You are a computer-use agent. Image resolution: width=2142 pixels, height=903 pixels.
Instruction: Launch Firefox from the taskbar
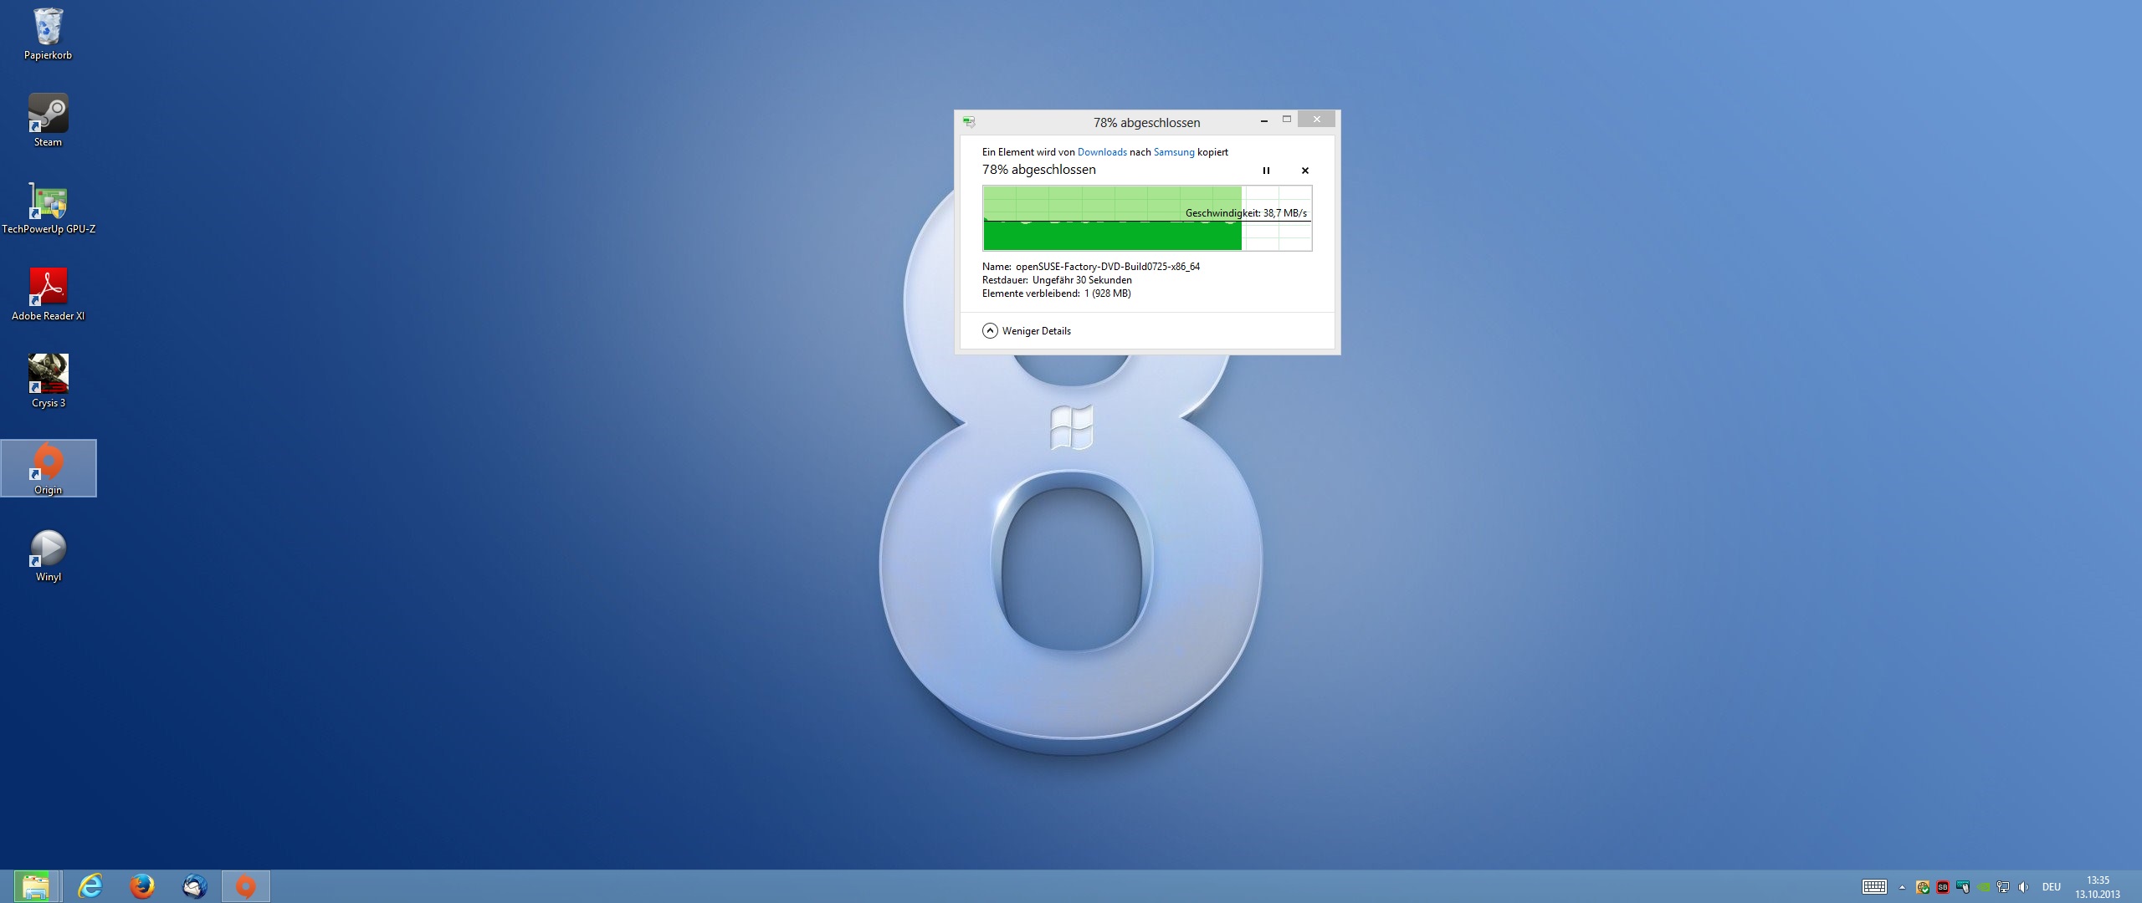pyautogui.click(x=142, y=886)
